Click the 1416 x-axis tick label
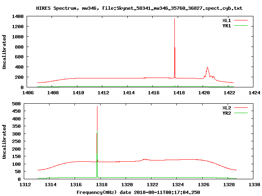 coord(154,93)
